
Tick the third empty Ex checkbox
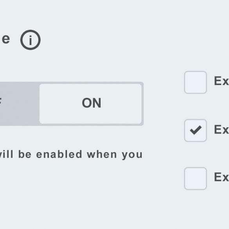click(195, 179)
